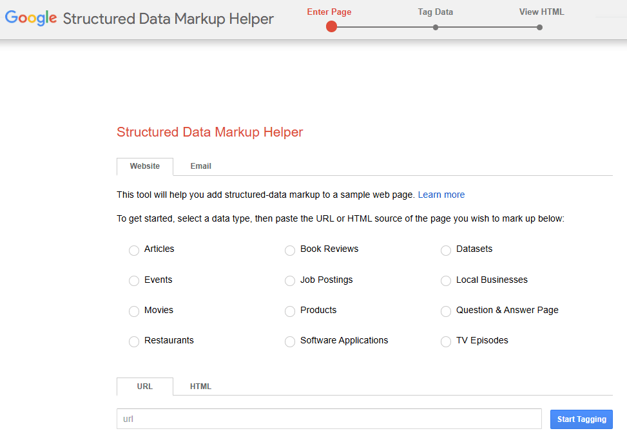Select the Articles radio button
The image size is (627, 440).
134,250
